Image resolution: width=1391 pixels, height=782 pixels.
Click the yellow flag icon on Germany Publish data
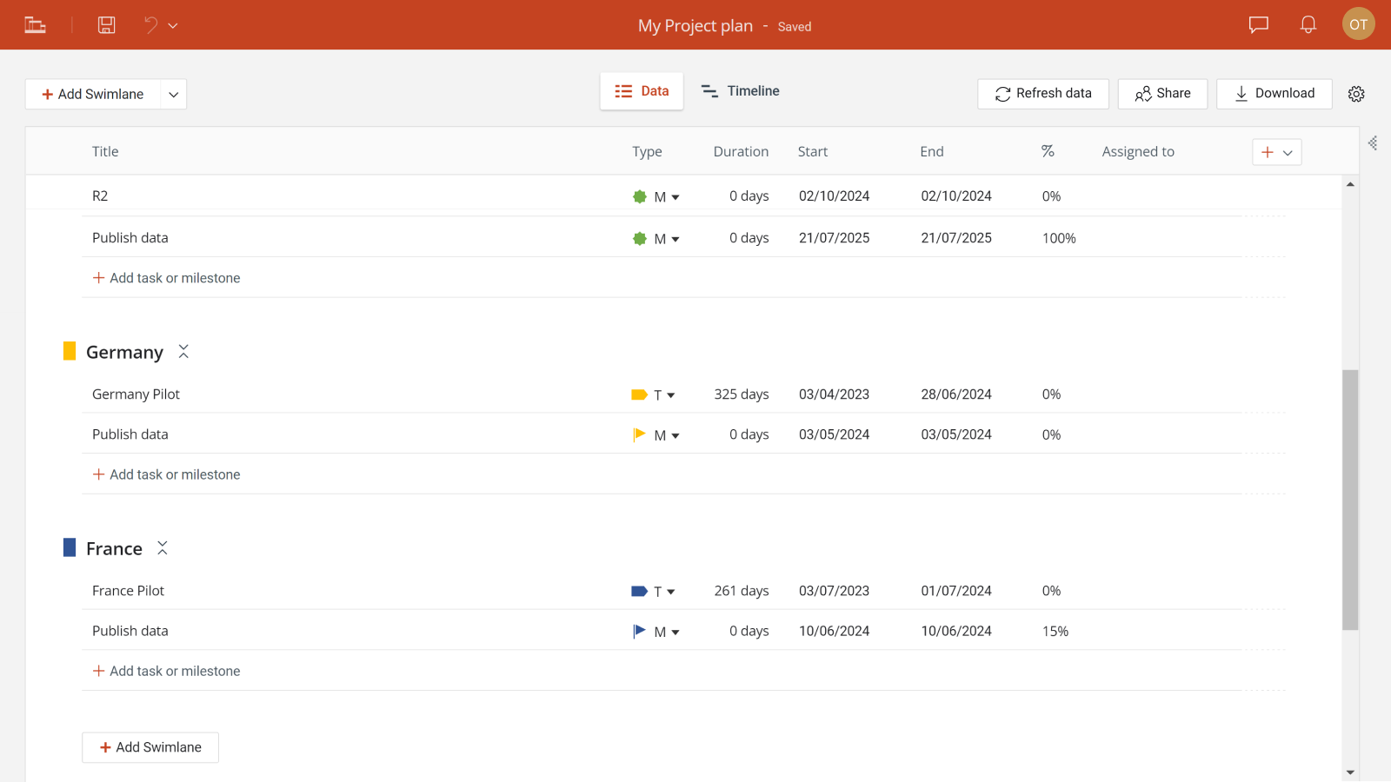click(639, 434)
